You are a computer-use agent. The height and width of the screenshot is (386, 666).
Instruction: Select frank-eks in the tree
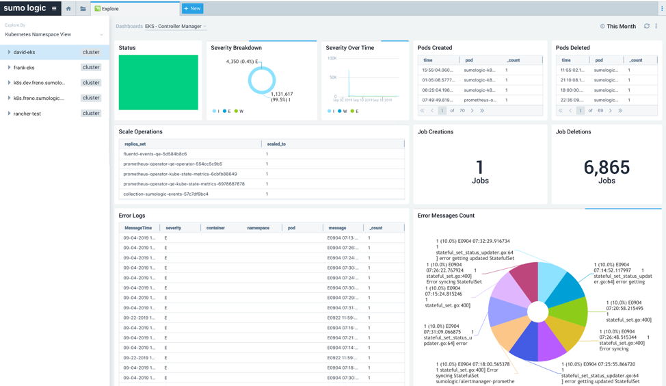coord(24,68)
